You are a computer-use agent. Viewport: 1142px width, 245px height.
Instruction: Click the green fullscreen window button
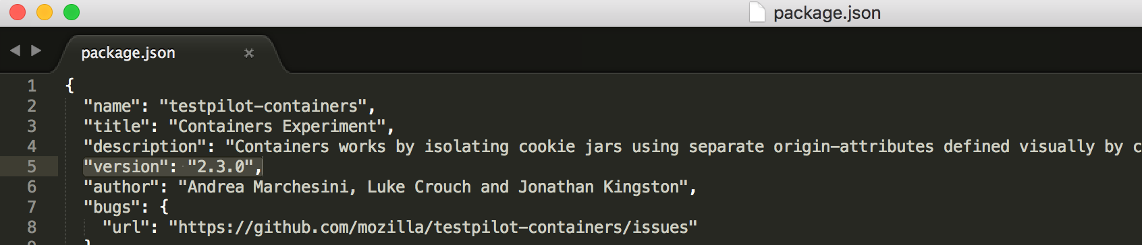coord(72,12)
